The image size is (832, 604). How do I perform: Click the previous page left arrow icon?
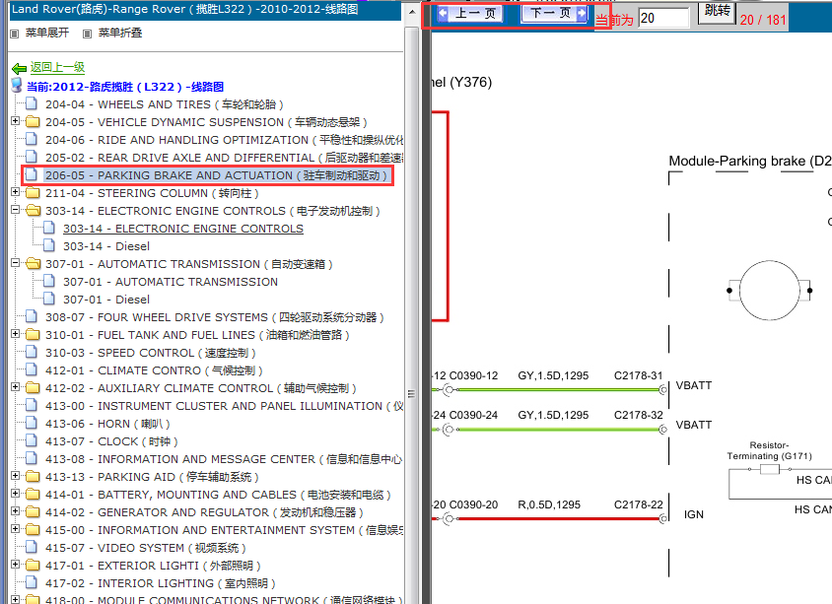click(x=443, y=14)
